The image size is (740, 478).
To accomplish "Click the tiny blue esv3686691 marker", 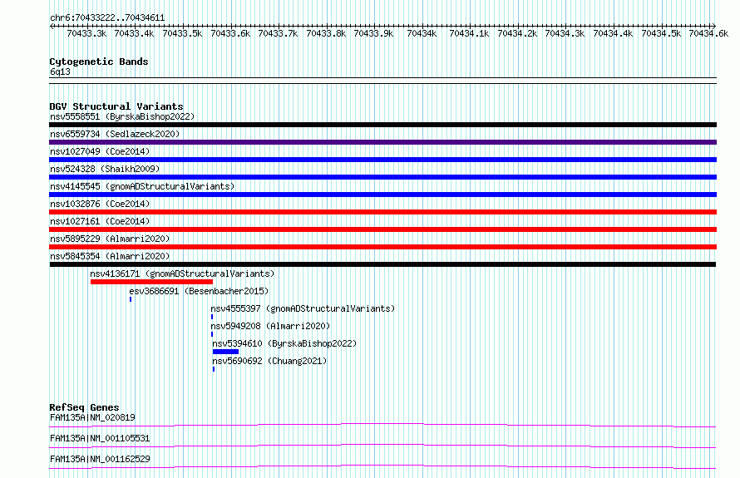I will tap(131, 299).
